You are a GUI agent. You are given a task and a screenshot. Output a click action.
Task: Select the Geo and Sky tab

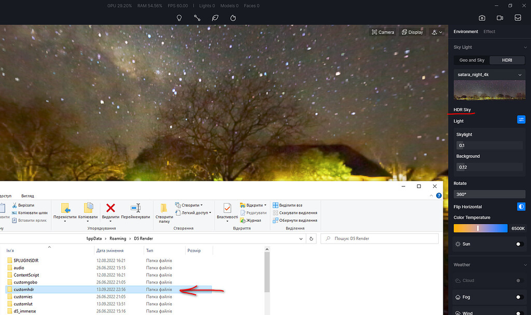[472, 60]
